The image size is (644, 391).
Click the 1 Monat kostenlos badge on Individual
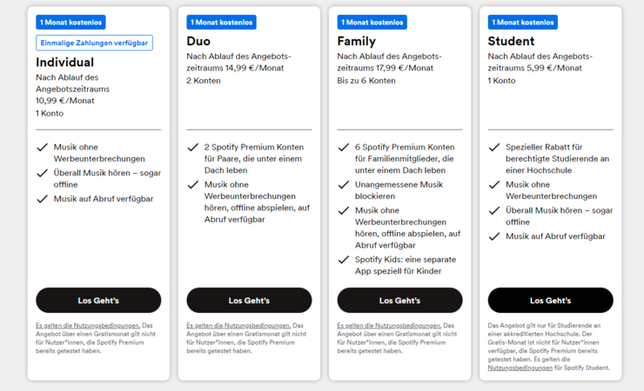[x=70, y=22]
